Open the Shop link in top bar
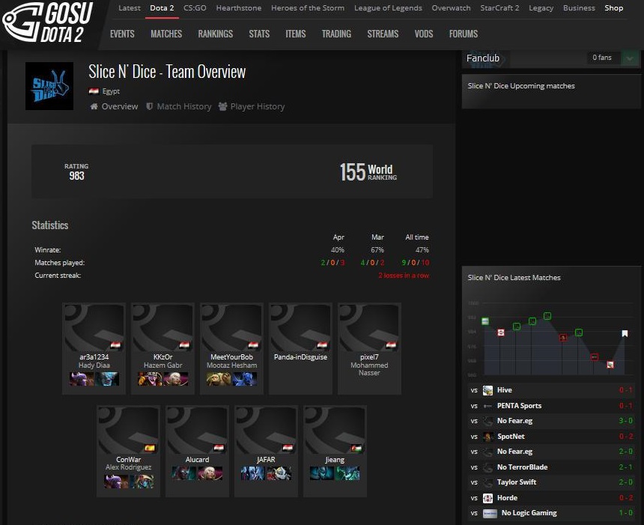Screen dimensions: 644x525 point(613,8)
